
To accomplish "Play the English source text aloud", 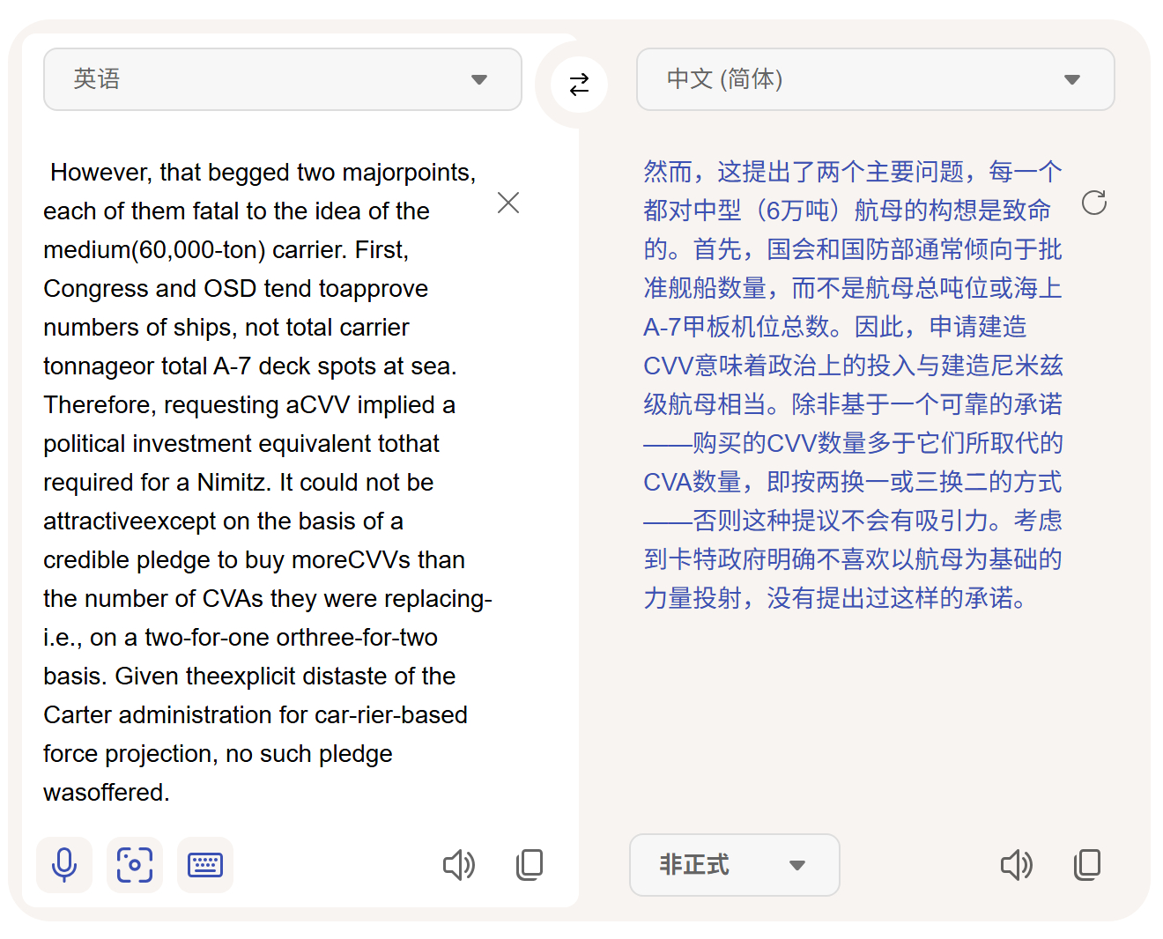I will [x=459, y=865].
